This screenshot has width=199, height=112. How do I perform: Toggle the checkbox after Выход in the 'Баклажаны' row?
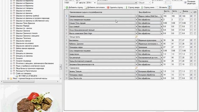tap(191, 40)
